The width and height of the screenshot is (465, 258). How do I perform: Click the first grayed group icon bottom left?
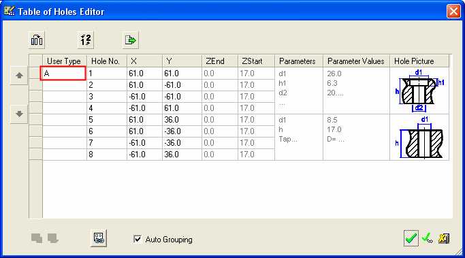37,238
